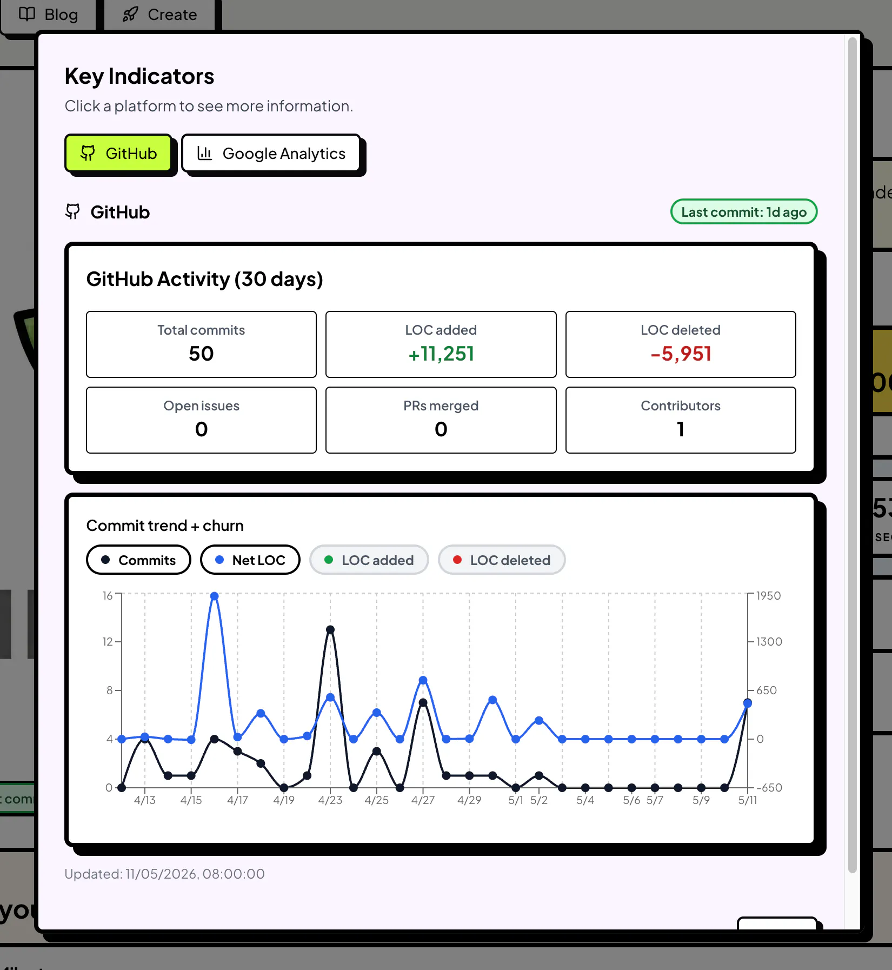Screen dimensions: 892x970
Task: Click the Contributors card showing 1
Action: tap(681, 420)
